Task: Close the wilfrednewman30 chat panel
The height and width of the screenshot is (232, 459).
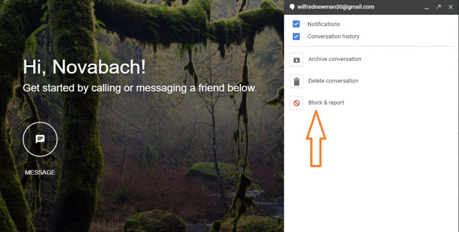Action: (x=450, y=7)
